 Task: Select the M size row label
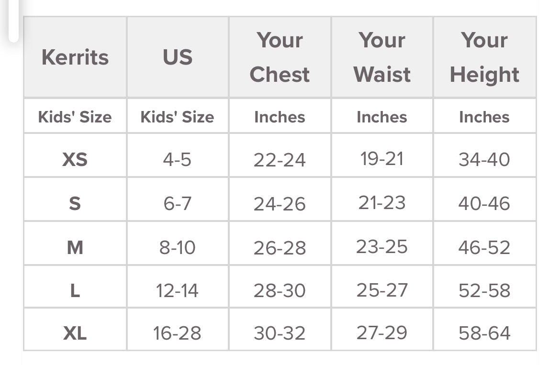tap(75, 247)
